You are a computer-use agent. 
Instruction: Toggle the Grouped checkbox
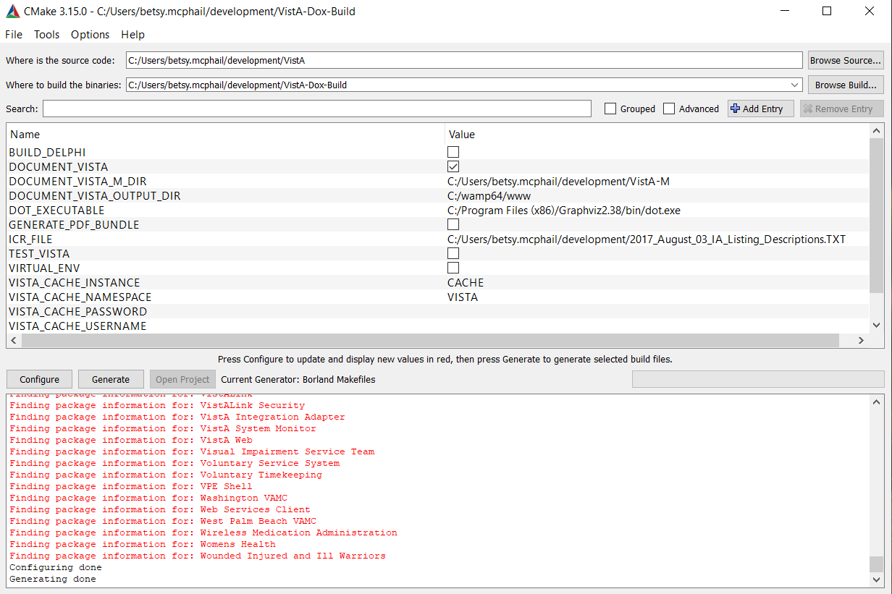tap(610, 109)
